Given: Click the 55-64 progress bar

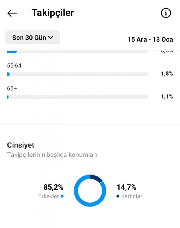Looking at the screenshot, I should tap(78, 74).
